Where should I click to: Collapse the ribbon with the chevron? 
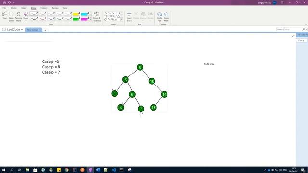point(306,25)
